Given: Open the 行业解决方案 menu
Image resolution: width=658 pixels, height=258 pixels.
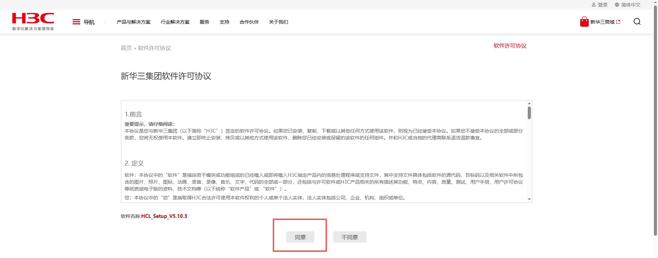Looking at the screenshot, I should [x=175, y=22].
